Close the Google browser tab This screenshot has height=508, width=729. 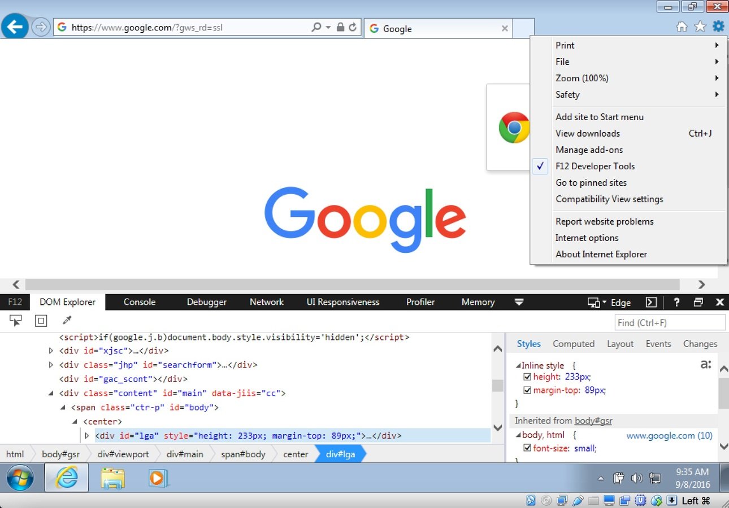pos(505,28)
